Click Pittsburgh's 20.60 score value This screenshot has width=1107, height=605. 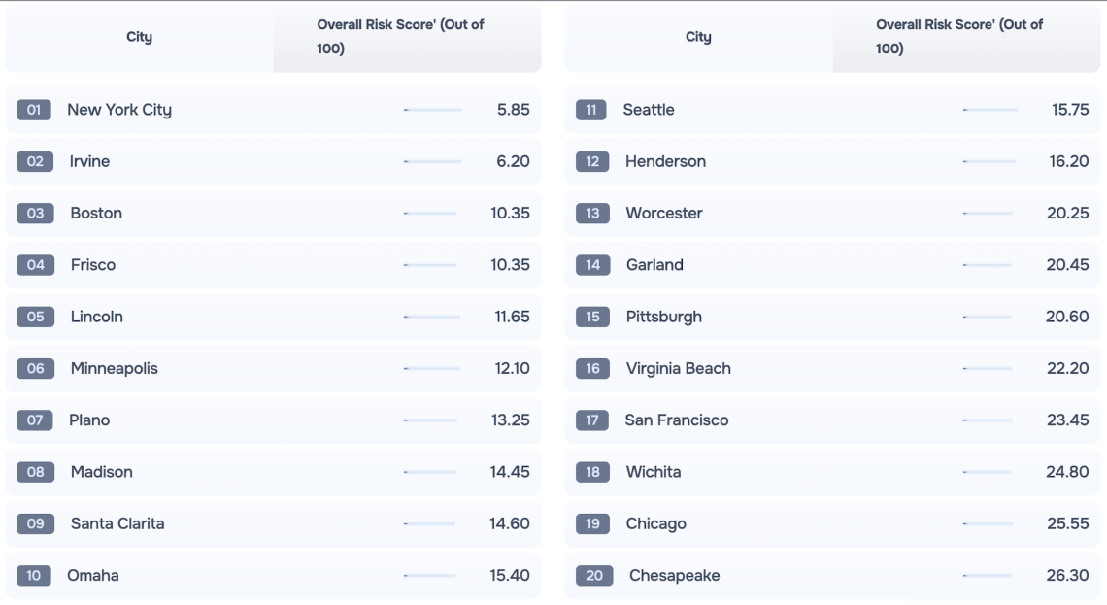point(1067,317)
